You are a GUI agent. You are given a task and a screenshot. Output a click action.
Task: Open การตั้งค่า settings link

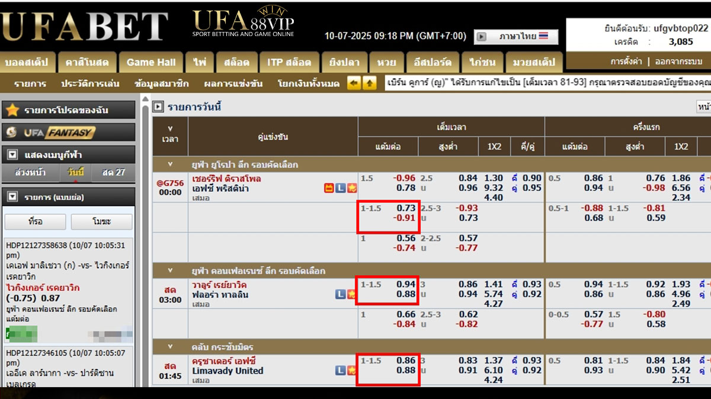coord(627,61)
